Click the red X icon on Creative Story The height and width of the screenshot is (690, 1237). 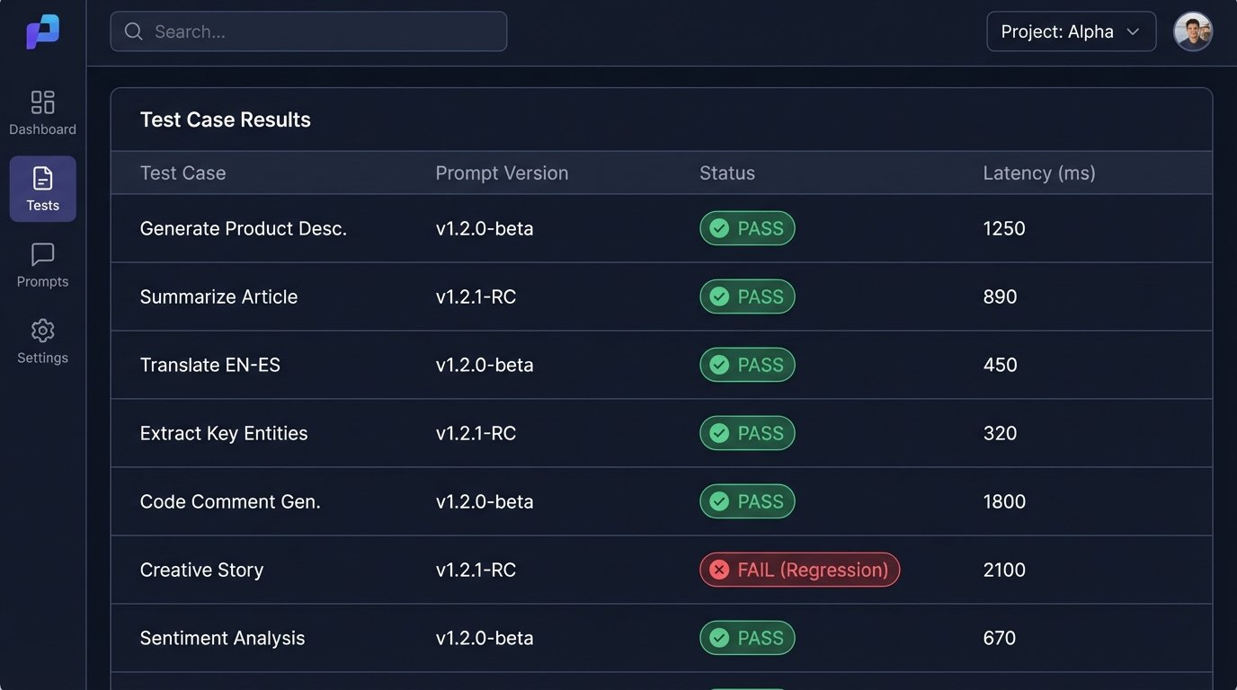[x=719, y=570]
